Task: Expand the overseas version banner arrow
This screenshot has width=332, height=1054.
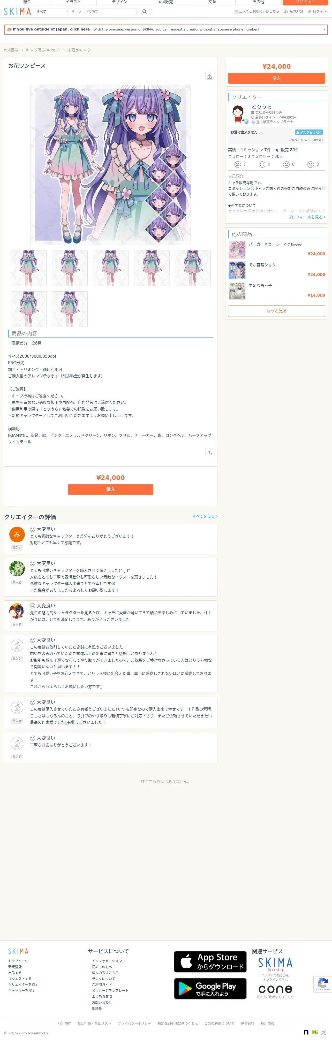Action: tap(324, 29)
